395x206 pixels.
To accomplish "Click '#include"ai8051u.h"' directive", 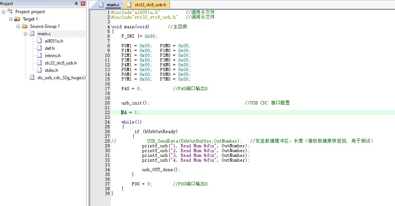I will [136, 12].
